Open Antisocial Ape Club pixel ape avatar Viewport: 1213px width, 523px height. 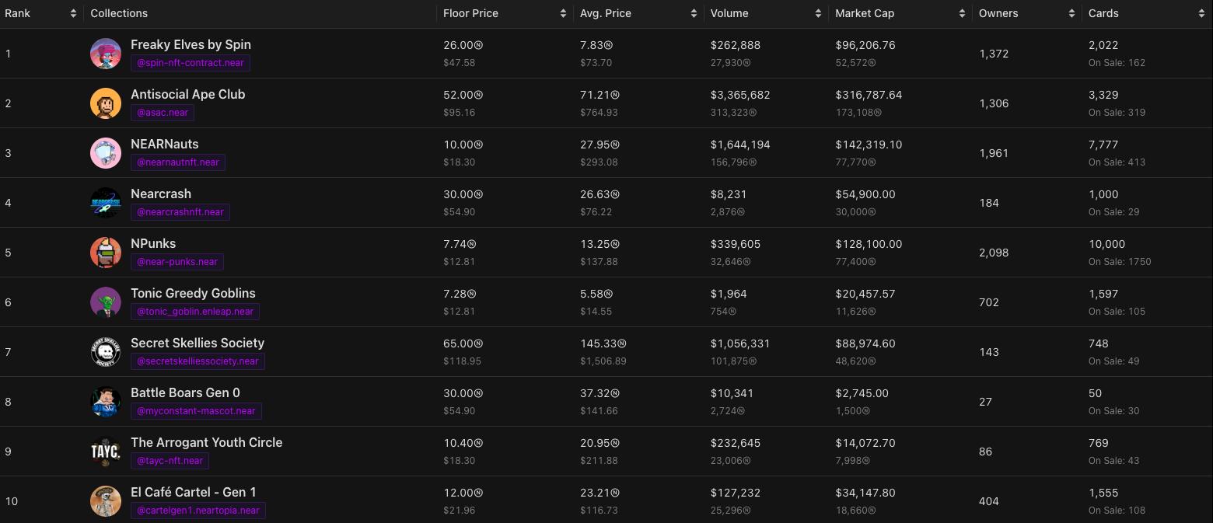pos(106,103)
